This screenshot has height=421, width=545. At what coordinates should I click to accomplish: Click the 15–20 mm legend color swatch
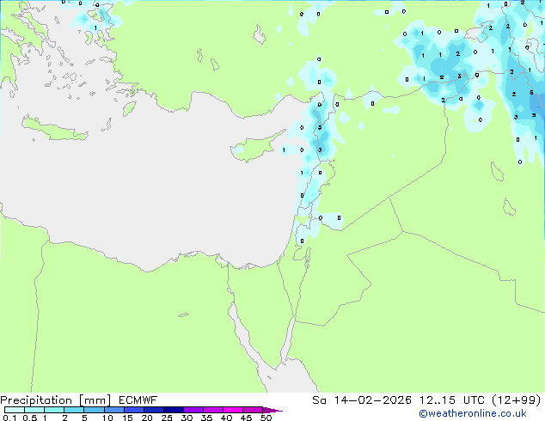pos(134,410)
